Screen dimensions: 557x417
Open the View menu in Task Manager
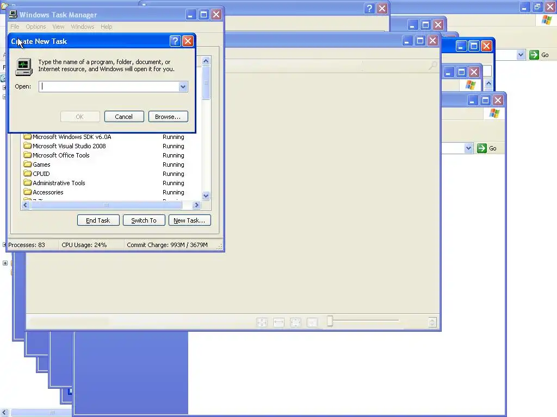(58, 27)
